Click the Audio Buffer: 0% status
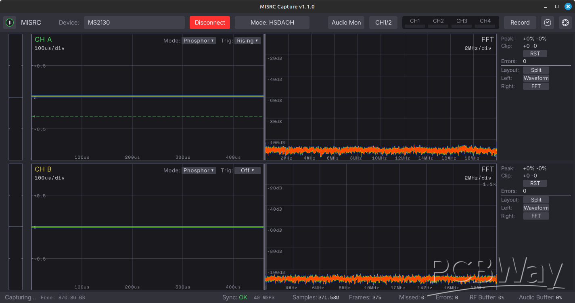 (540, 297)
